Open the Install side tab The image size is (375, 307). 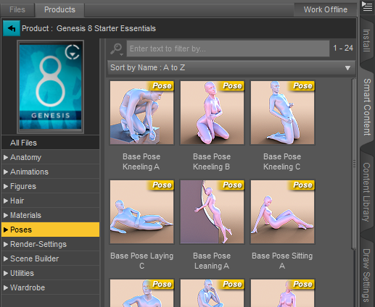[x=366, y=41]
